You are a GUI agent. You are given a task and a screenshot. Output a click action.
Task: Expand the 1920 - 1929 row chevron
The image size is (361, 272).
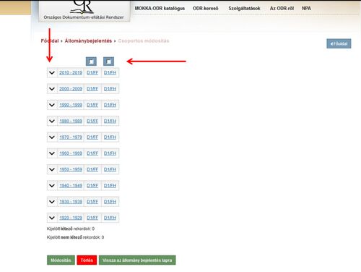[x=52, y=218]
